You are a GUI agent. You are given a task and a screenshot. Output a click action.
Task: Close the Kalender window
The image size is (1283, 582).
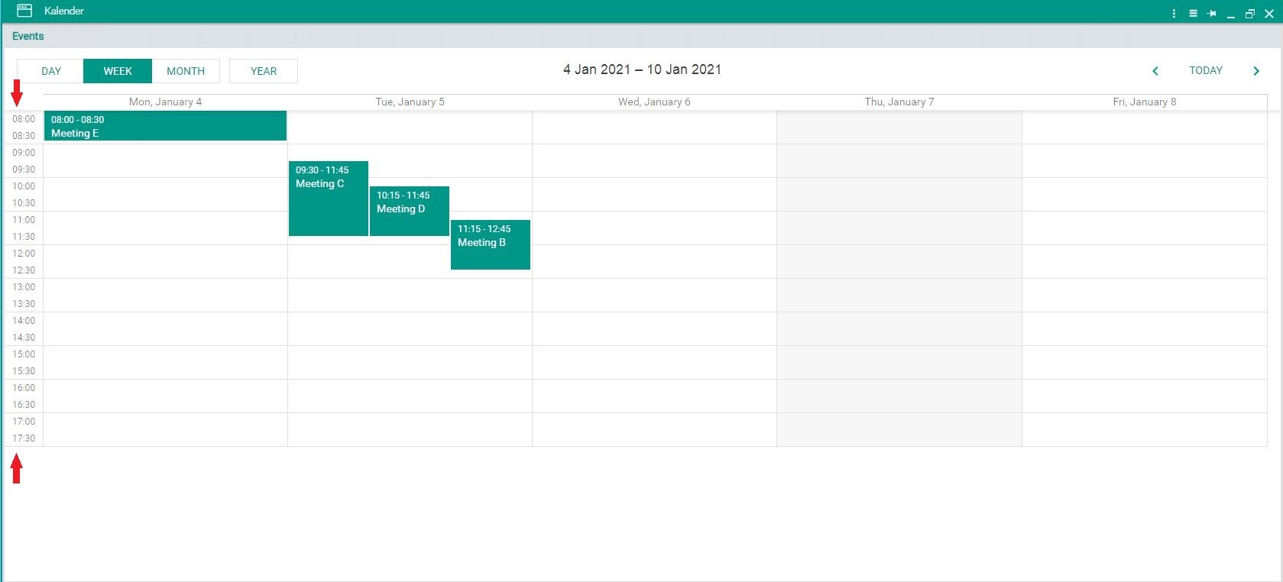click(1269, 14)
